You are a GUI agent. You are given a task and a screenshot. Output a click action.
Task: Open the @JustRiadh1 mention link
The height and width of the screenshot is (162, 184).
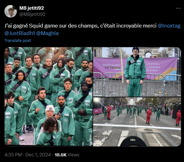point(20,33)
